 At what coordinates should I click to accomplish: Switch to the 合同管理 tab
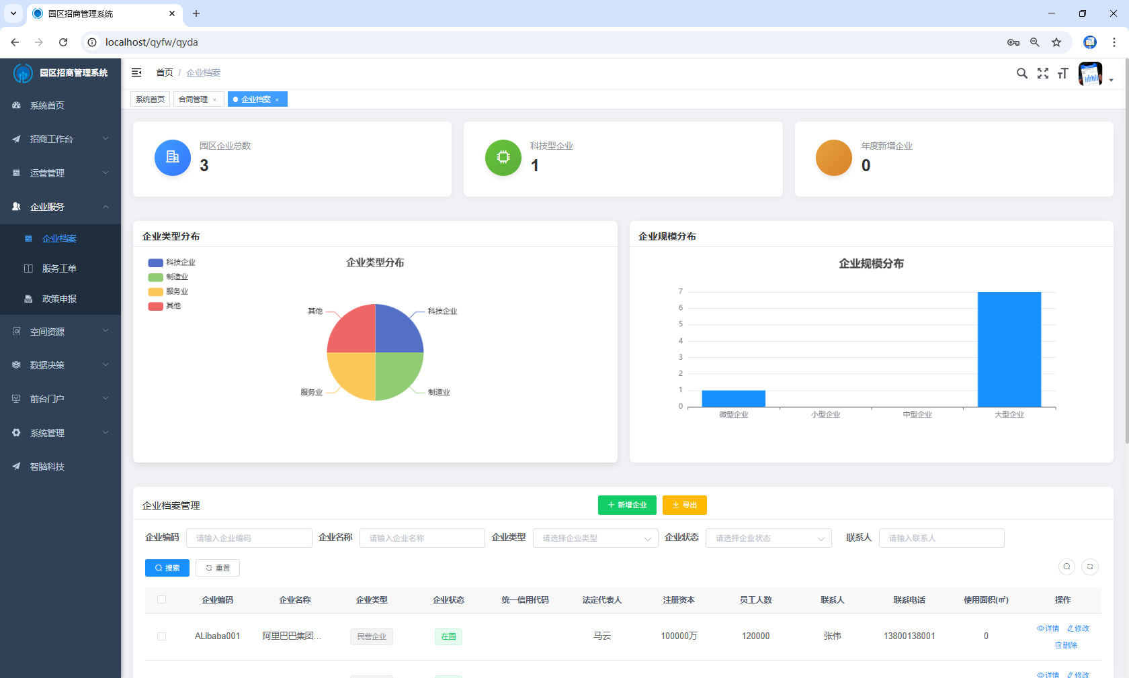[193, 99]
